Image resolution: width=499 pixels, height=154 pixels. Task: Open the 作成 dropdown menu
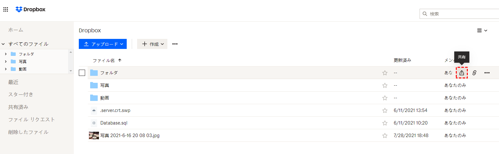pos(152,44)
